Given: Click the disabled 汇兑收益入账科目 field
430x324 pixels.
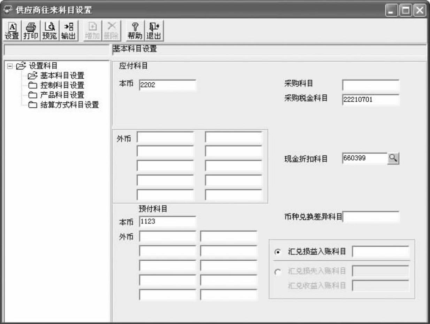Looking at the screenshot, I should coord(381,286).
